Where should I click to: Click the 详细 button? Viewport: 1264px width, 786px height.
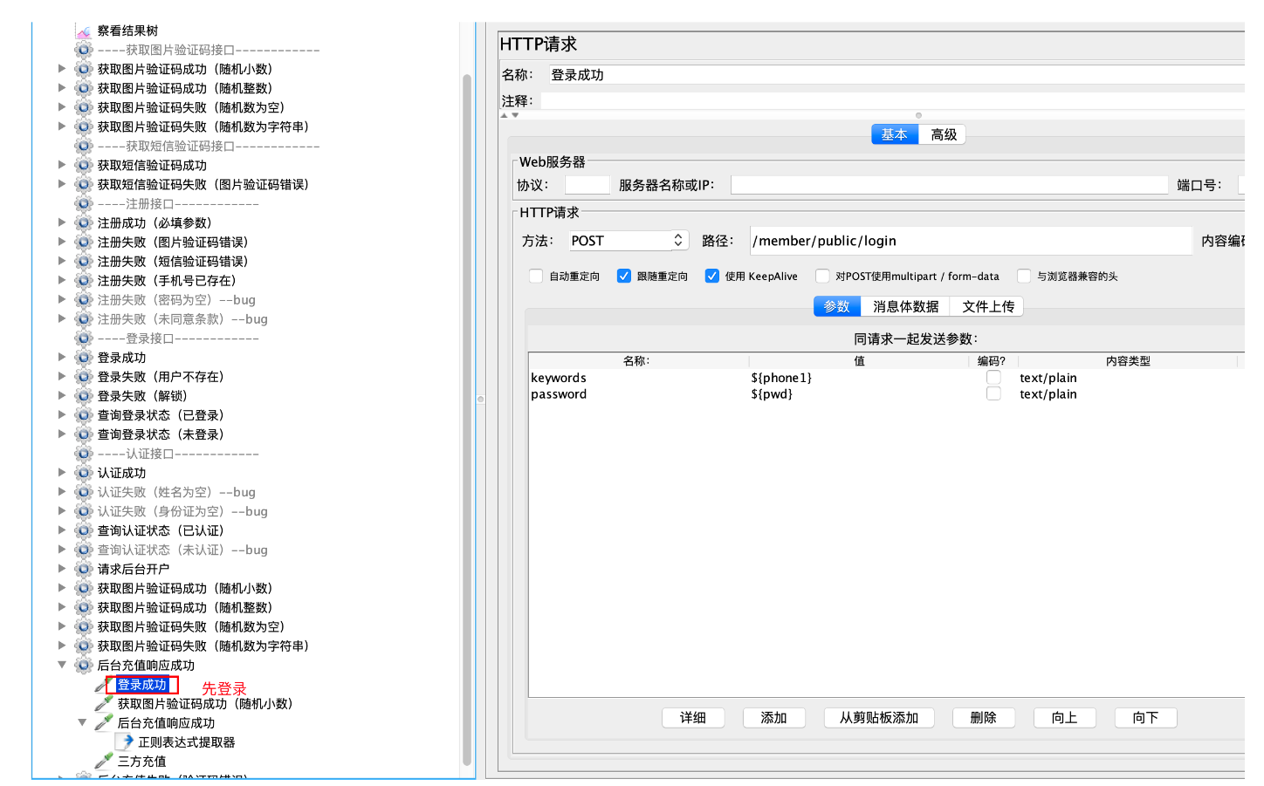pyautogui.click(x=693, y=717)
